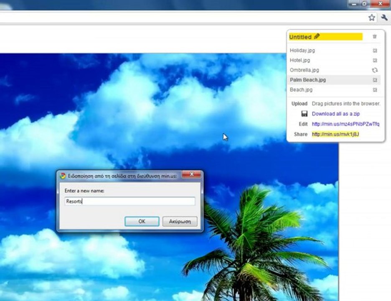Viewport: 391px width, 301px height.
Task: Select Ombrella.jpg in the gallery list
Action: 304,70
